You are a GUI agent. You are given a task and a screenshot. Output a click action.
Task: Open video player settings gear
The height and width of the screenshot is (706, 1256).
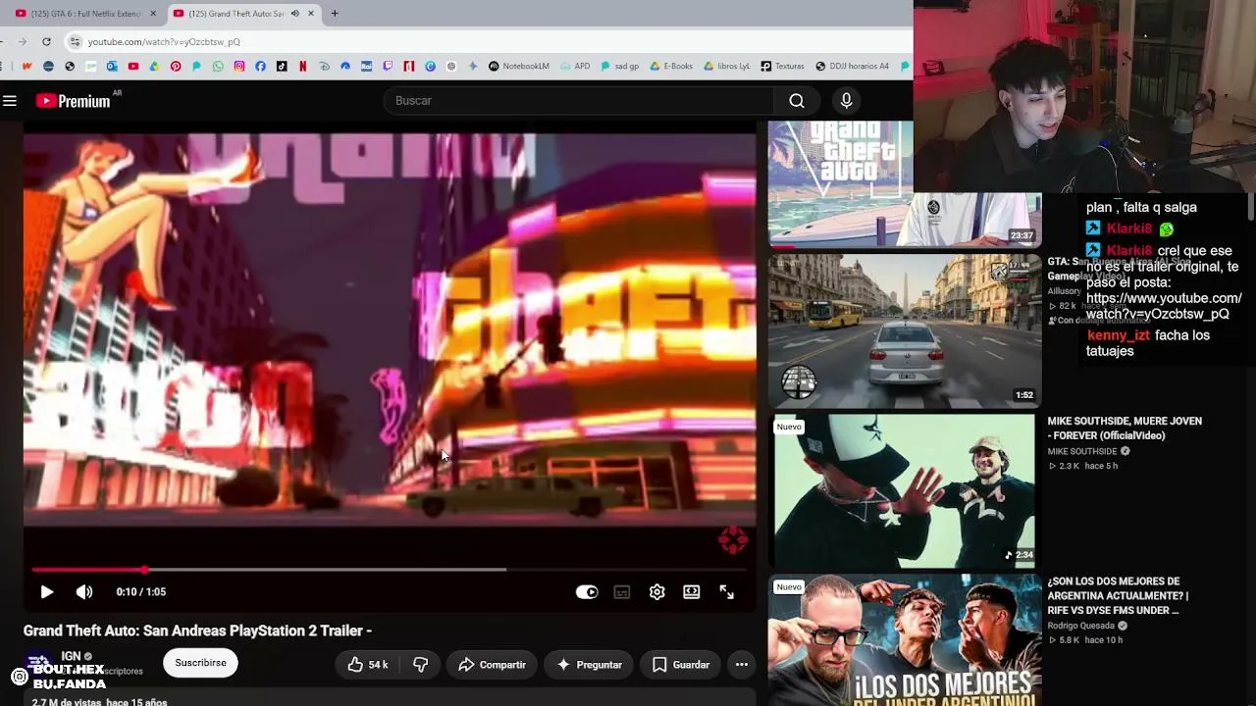[x=657, y=592]
